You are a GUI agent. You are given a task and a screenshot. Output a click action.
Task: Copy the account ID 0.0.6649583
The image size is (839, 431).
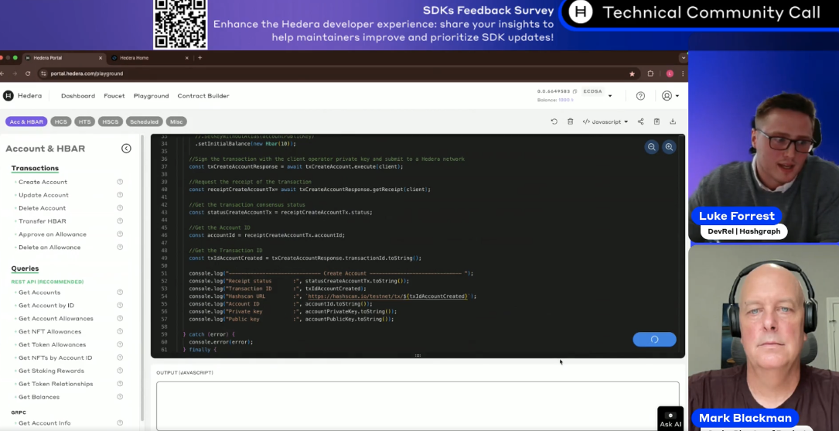[x=553, y=91]
